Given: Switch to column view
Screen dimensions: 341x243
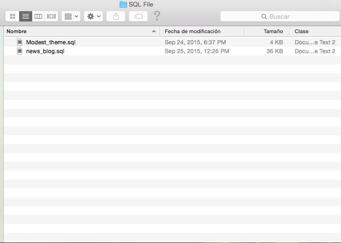Looking at the screenshot, I should [38, 16].
